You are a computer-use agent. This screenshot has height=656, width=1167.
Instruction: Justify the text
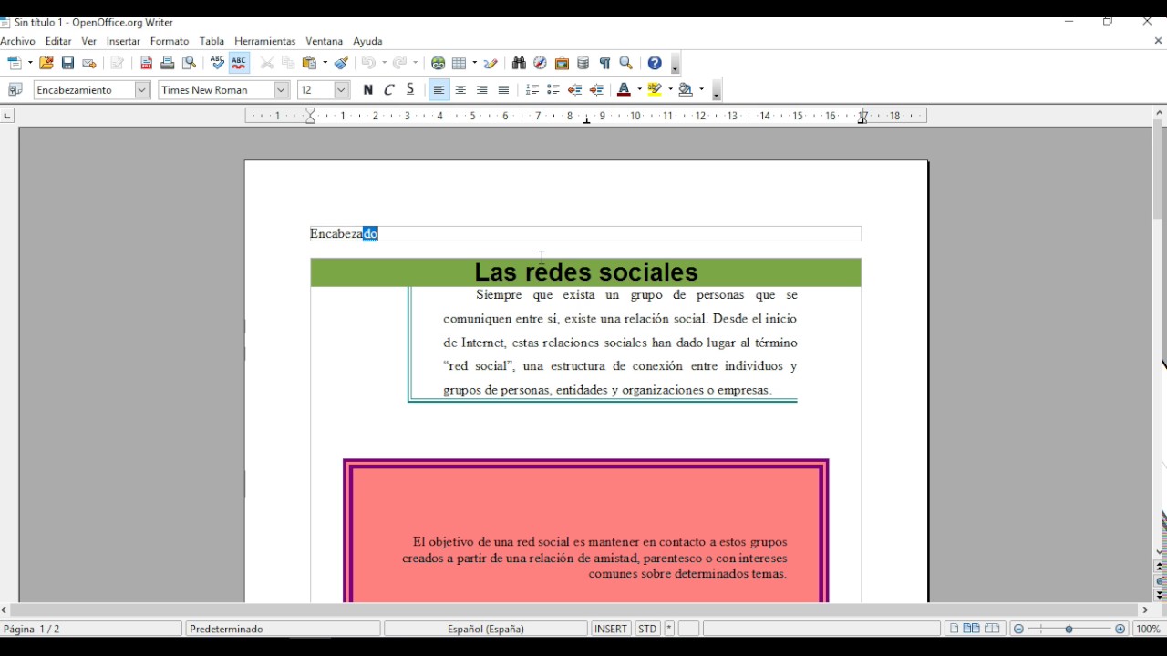click(503, 89)
